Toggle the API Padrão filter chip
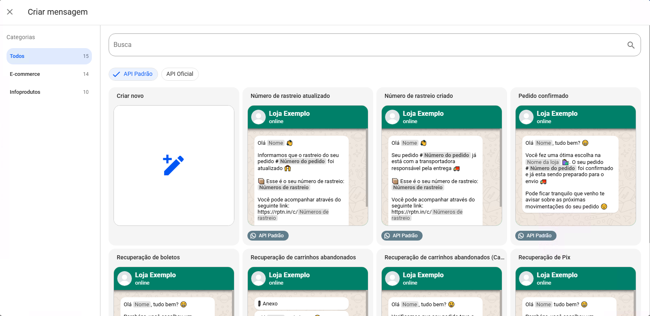Image resolution: width=650 pixels, height=316 pixels. pos(133,74)
